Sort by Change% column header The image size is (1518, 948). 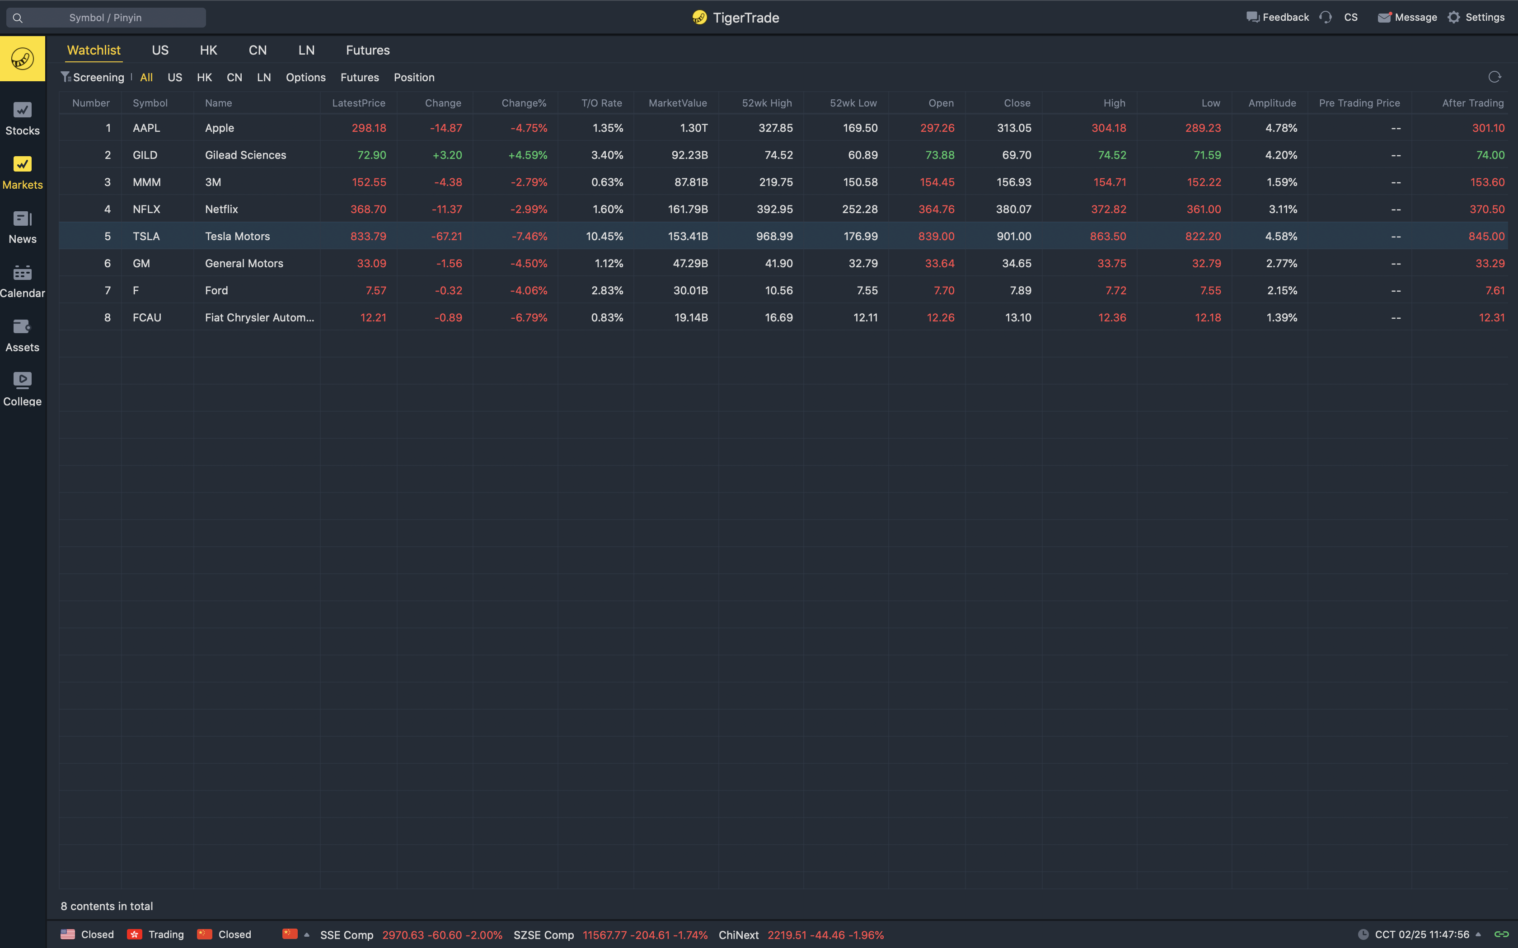(523, 103)
